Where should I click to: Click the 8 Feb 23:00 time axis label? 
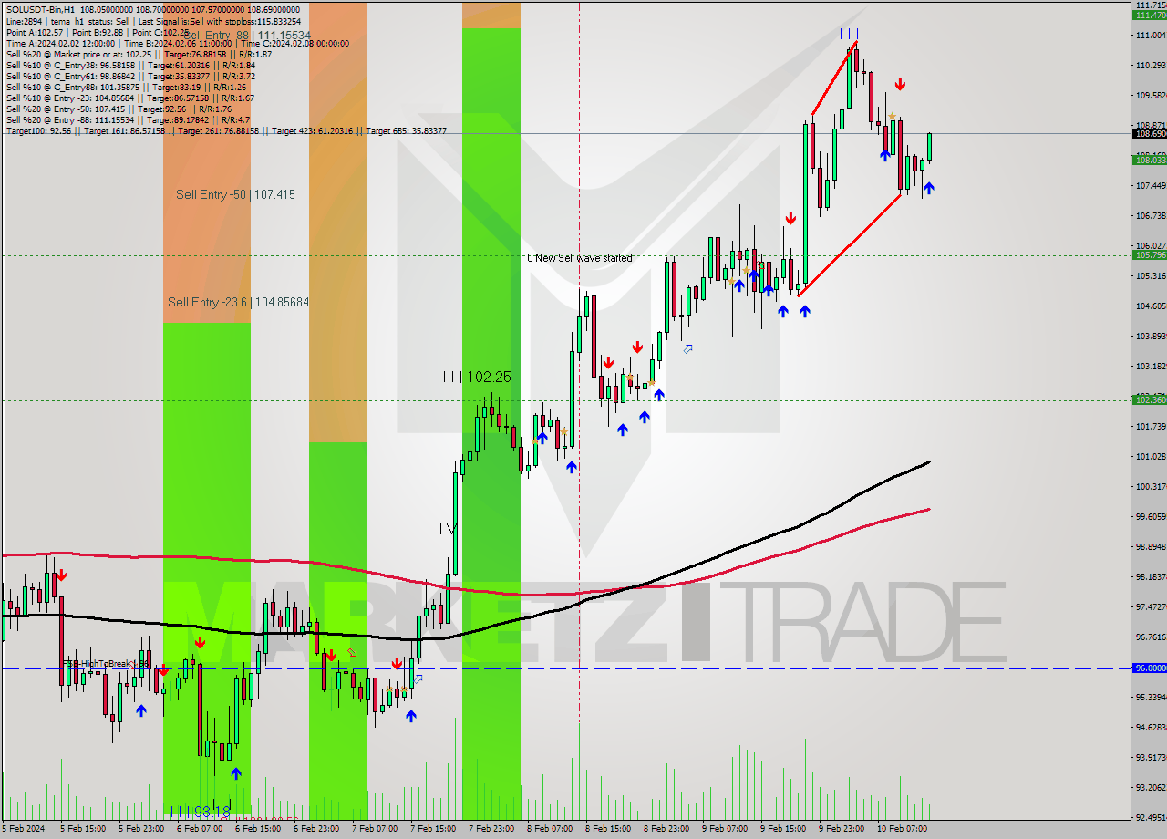pos(666,828)
